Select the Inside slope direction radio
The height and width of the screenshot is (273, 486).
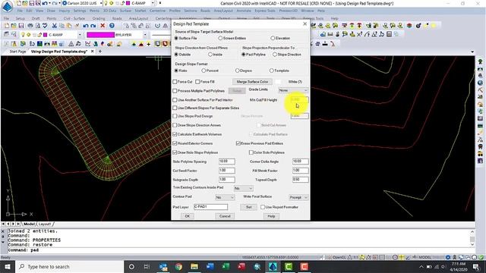pos(210,55)
